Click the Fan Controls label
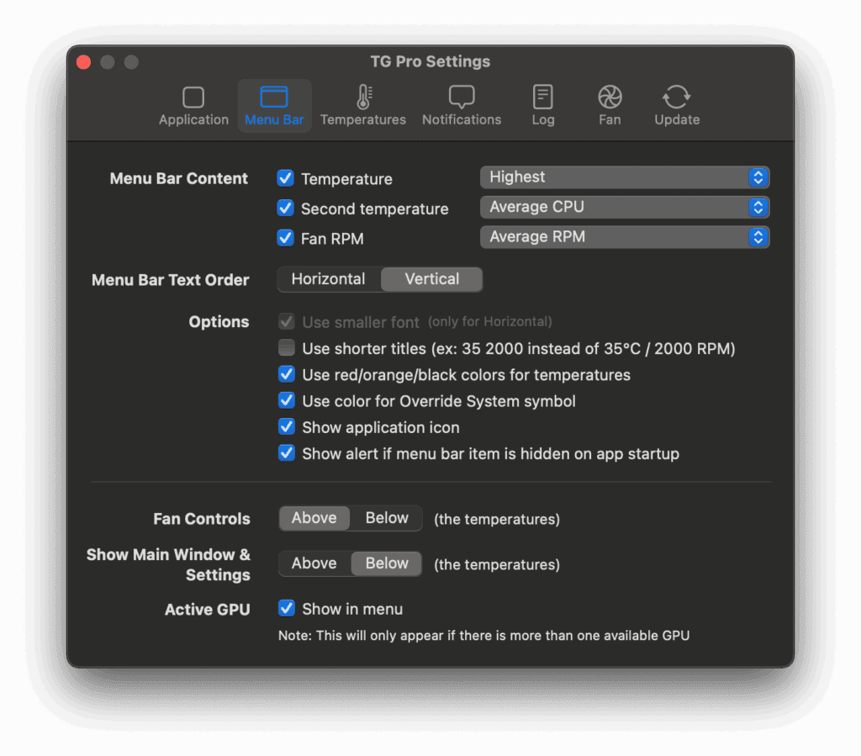This screenshot has height=756, width=861. 202,519
